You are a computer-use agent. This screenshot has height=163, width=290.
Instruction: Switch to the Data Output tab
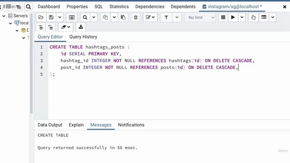click(x=50, y=125)
